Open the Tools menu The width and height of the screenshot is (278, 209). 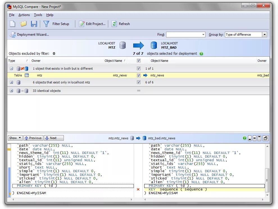38,15
